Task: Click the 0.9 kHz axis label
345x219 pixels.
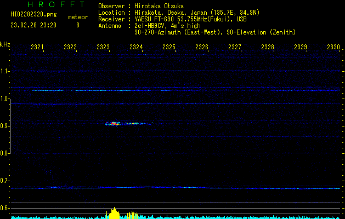Action: pos(5,126)
